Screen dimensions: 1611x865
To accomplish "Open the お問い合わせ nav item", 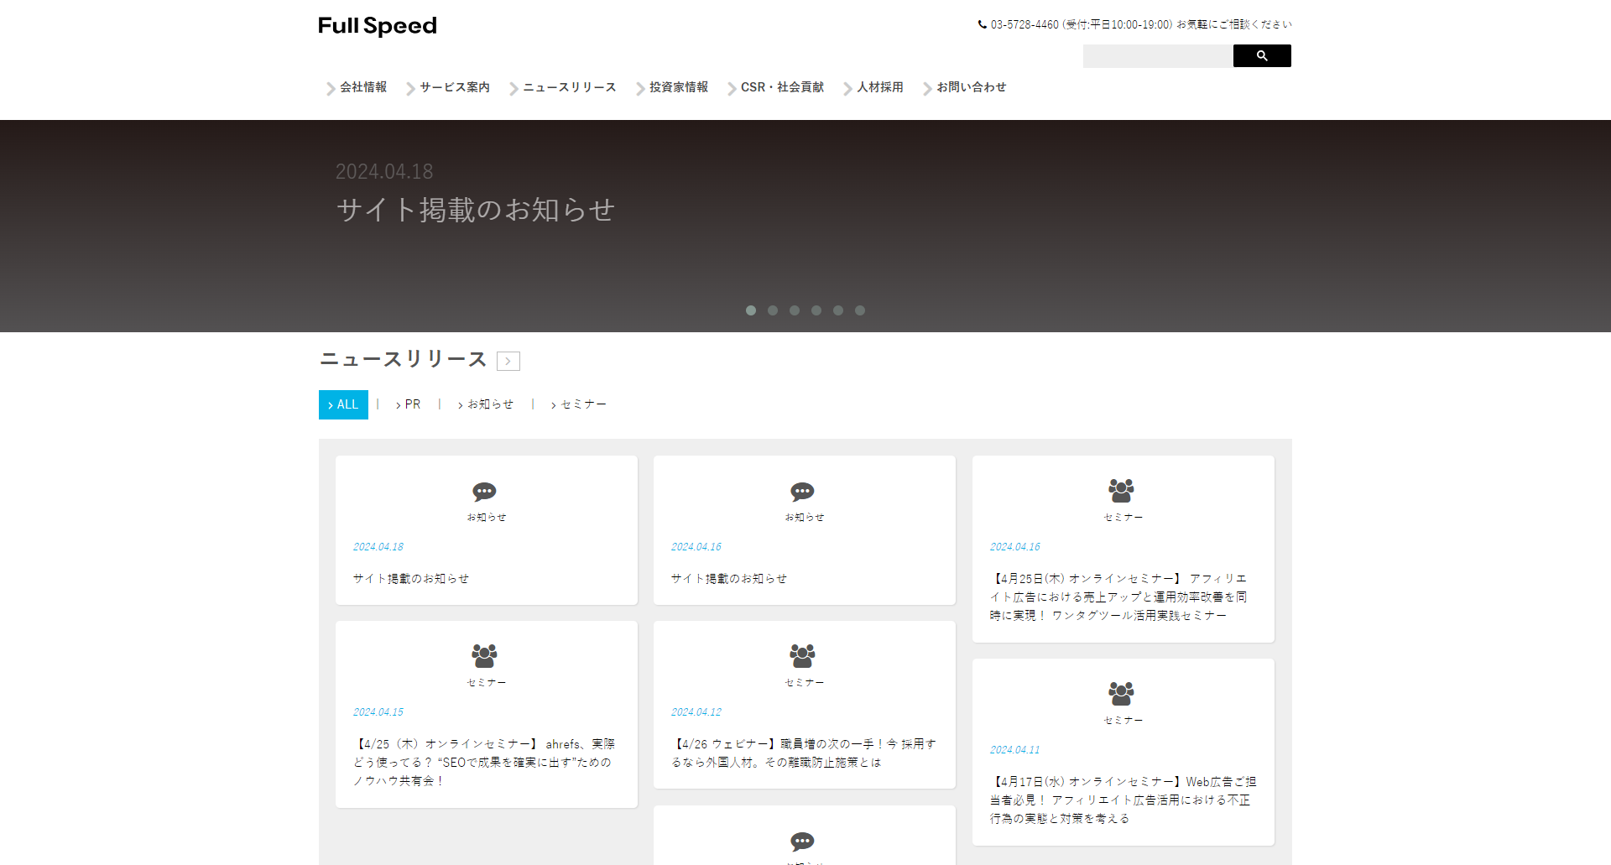I will coord(972,87).
